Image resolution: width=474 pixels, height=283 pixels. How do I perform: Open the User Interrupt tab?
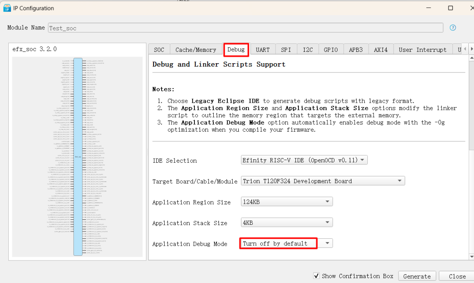(422, 50)
